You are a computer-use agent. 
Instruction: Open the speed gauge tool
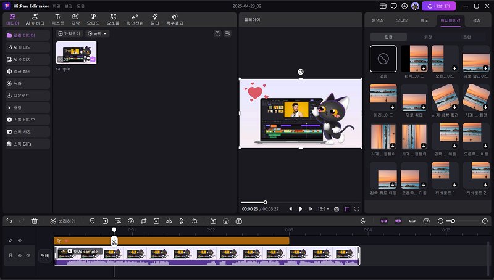tap(131, 221)
